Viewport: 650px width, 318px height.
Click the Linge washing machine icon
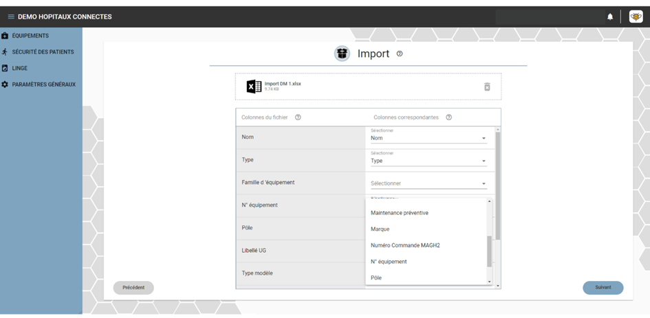5,68
